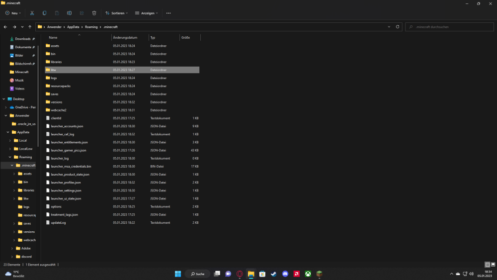497x280 pixels.
Task: Select launcher_profiles.json file
Action: [122, 183]
